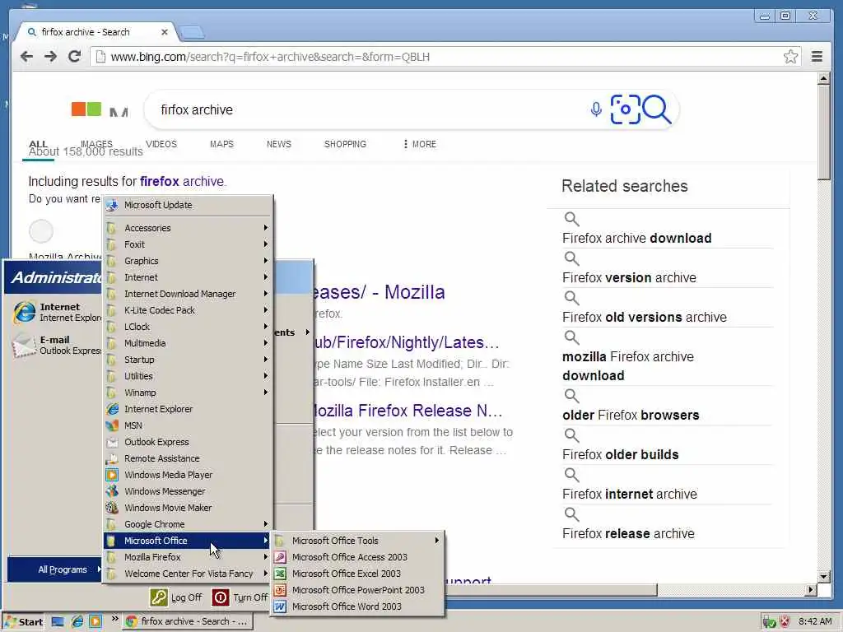Screen dimensions: 843x632
Task: Open the Chrome hamburger menu
Action: (817, 57)
